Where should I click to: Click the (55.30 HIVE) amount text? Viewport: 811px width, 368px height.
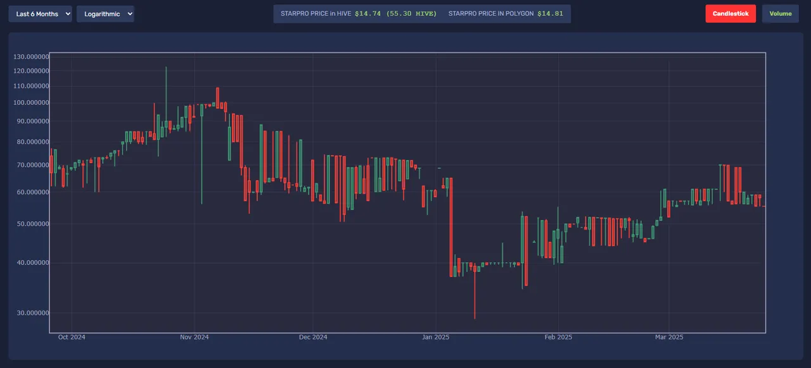411,14
